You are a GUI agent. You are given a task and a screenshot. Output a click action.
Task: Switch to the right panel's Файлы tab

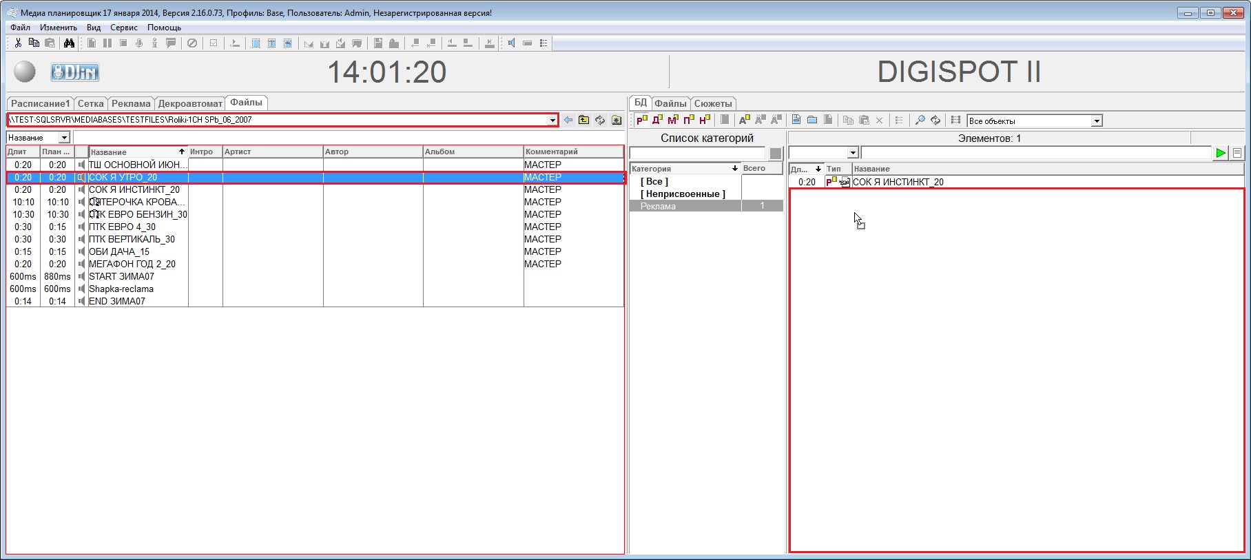point(670,103)
